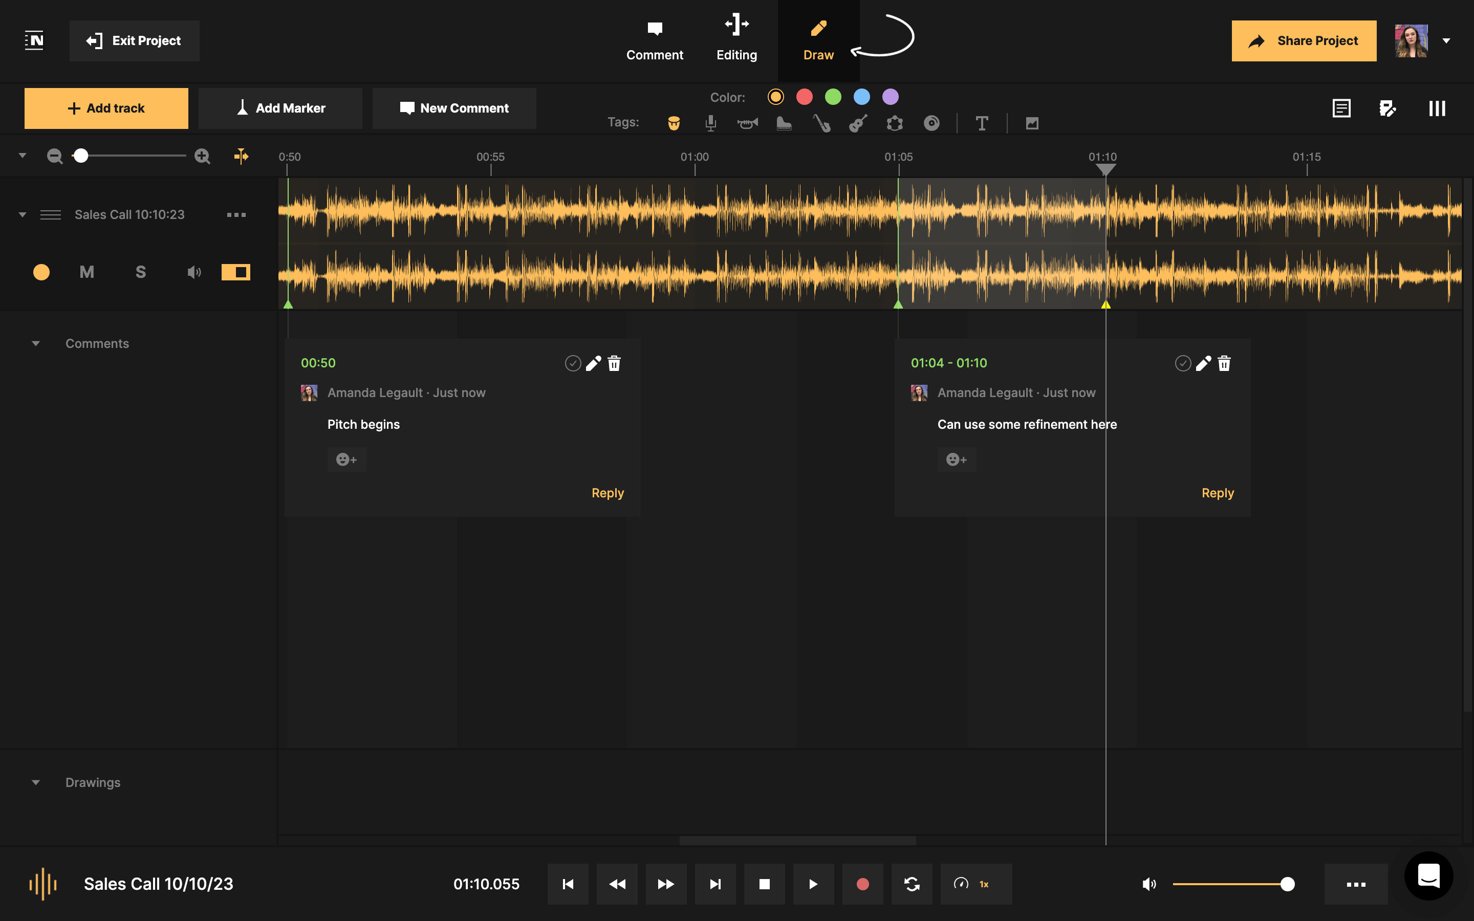Click the Share Project button
Screen dimensions: 1474x921
click(x=1304, y=41)
